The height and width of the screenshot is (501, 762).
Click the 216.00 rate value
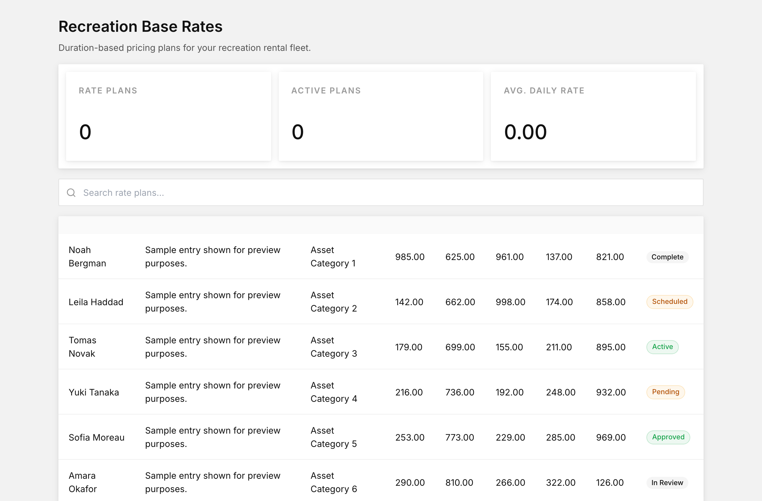point(409,392)
